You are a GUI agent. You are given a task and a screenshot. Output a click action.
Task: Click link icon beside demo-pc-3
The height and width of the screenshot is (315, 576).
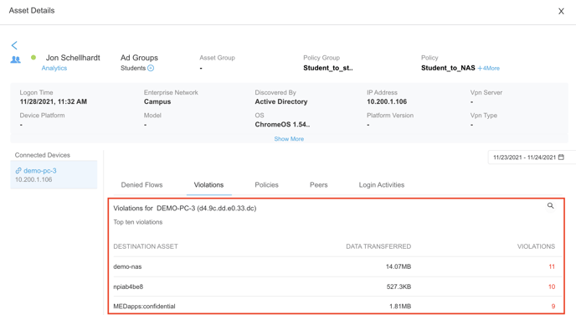(18, 171)
